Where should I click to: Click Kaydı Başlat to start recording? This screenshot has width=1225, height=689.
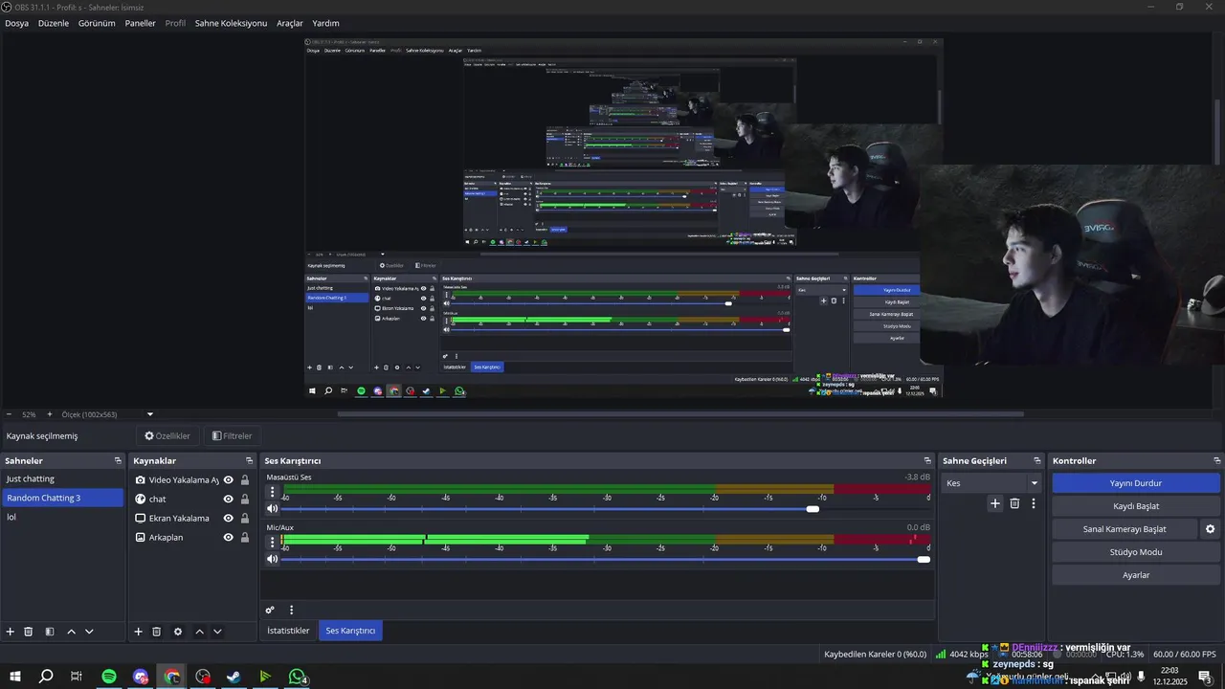point(1135,506)
